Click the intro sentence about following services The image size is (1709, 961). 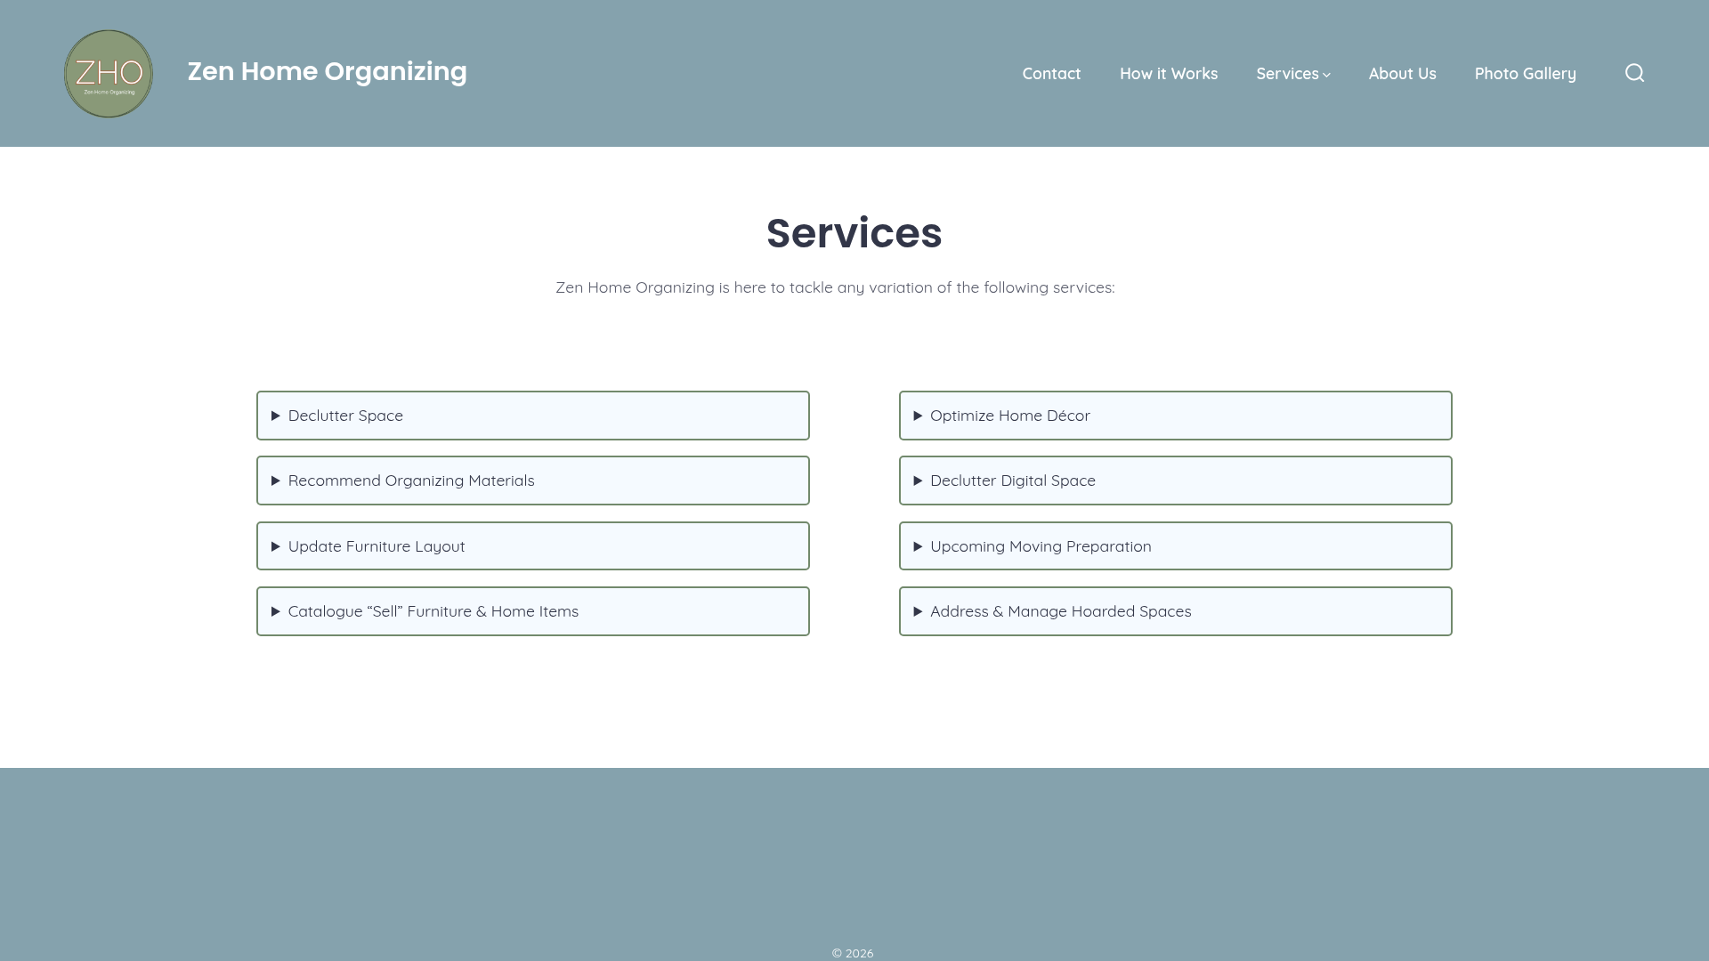(x=835, y=287)
